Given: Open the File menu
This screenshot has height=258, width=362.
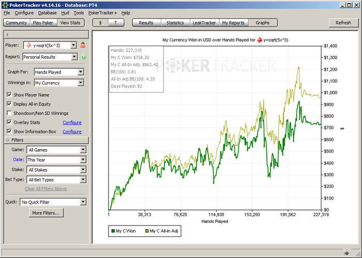Looking at the screenshot, I should pos(7,13).
